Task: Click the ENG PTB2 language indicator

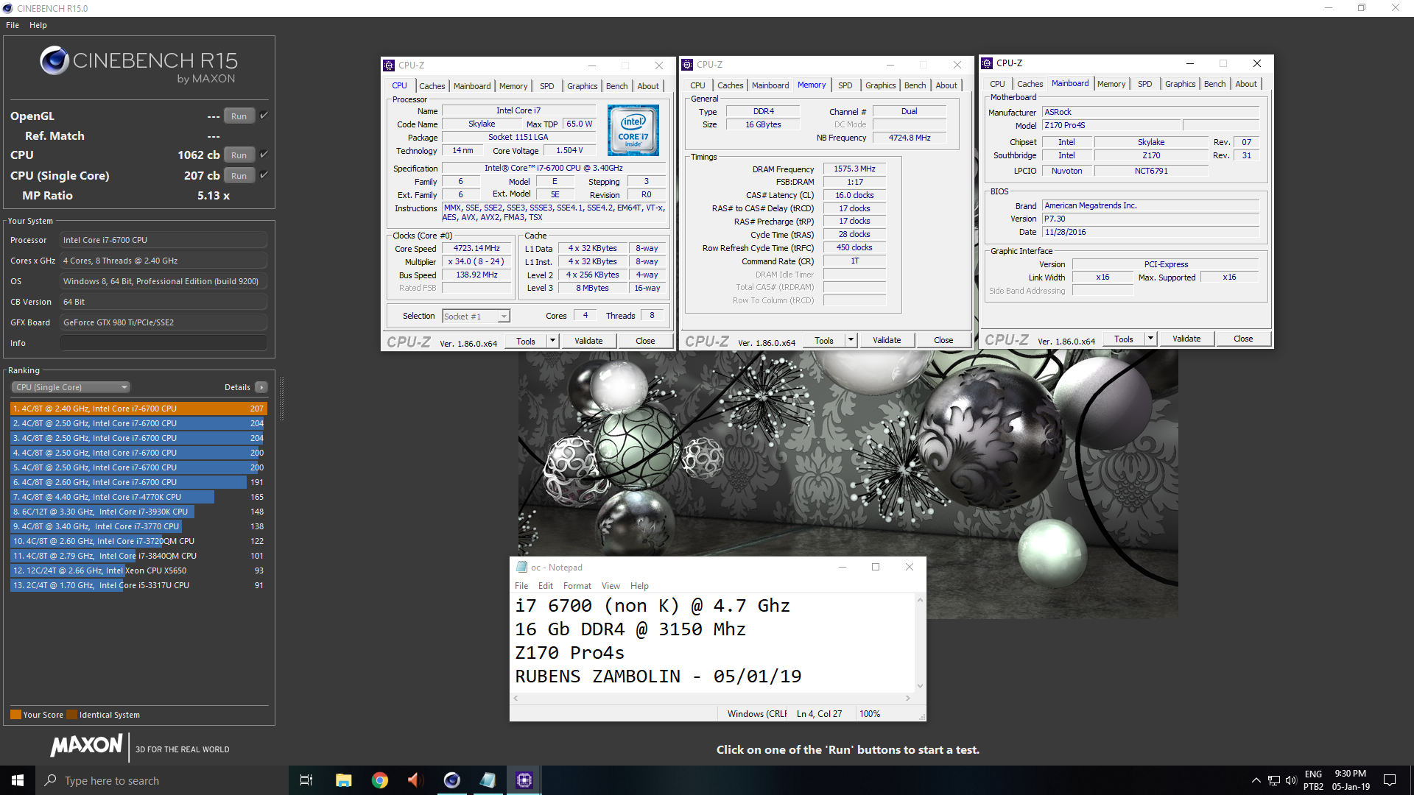Action: (x=1313, y=780)
